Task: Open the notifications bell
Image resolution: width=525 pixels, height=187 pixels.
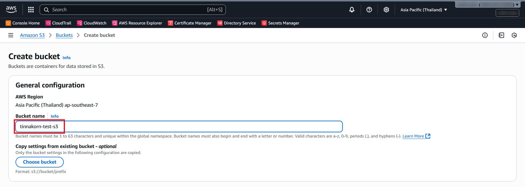Action: [352, 10]
